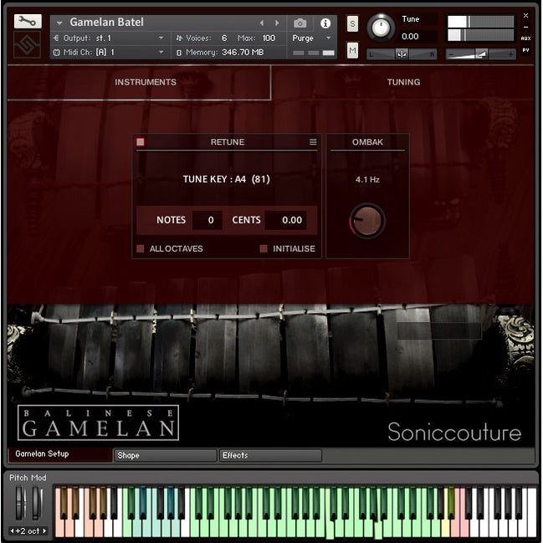Click the left Pitch Mod wheel
This screenshot has width=543, height=543.
pyautogui.click(x=21, y=503)
